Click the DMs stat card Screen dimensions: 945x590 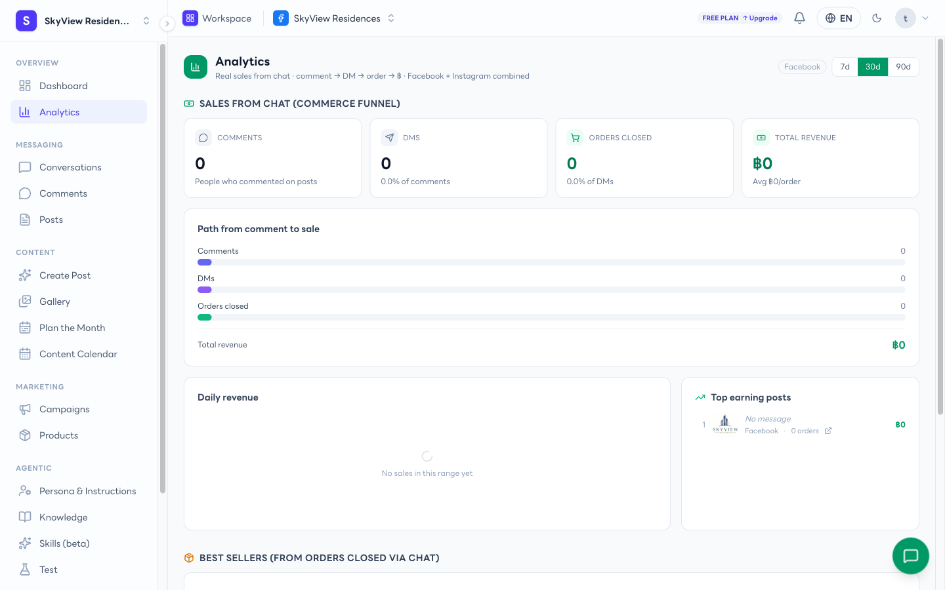point(459,158)
